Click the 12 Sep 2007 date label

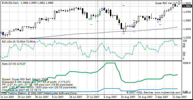180,97
